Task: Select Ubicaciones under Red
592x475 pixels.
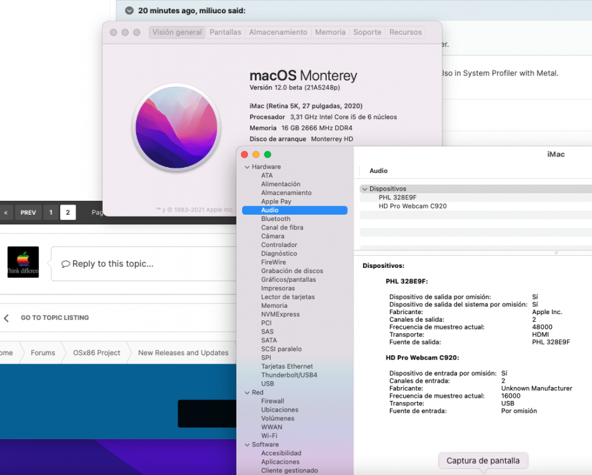Action: point(280,410)
